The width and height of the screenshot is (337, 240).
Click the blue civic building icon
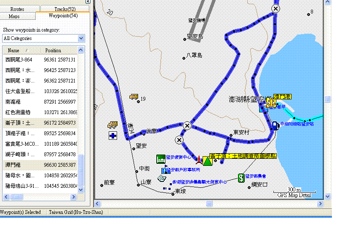(166, 170)
